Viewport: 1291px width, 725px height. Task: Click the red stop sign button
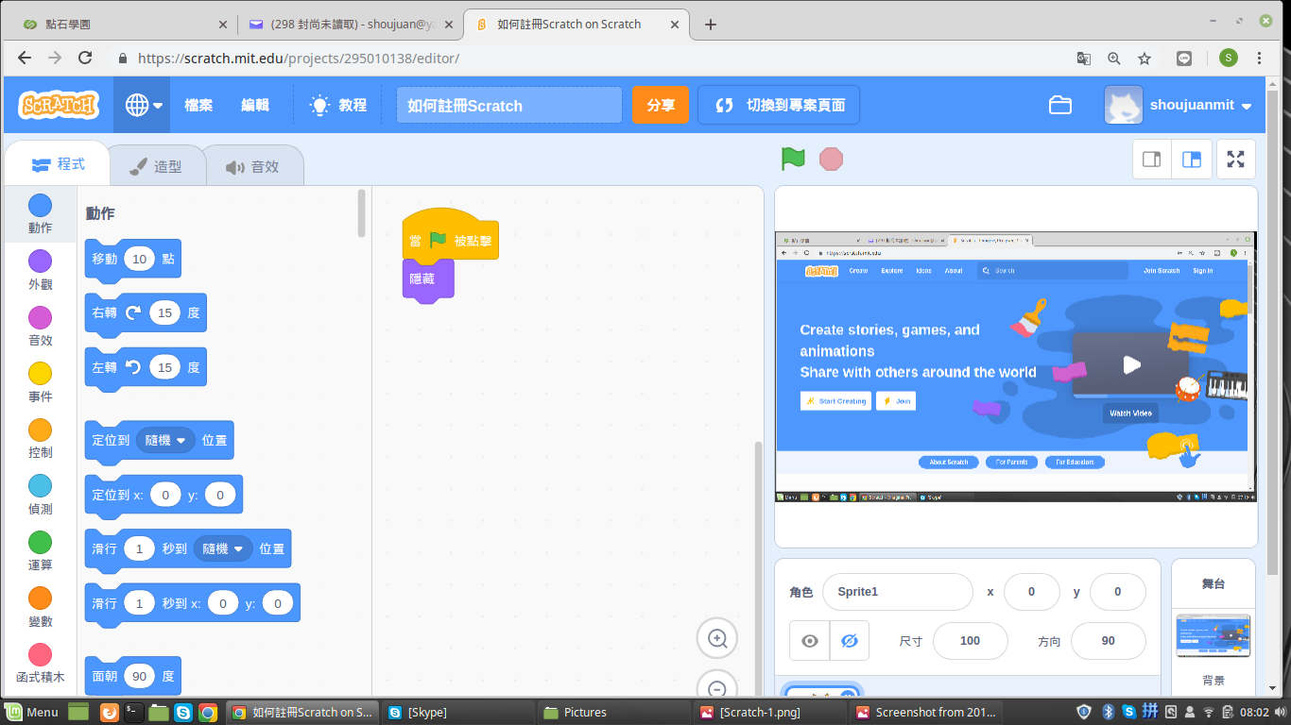[831, 159]
